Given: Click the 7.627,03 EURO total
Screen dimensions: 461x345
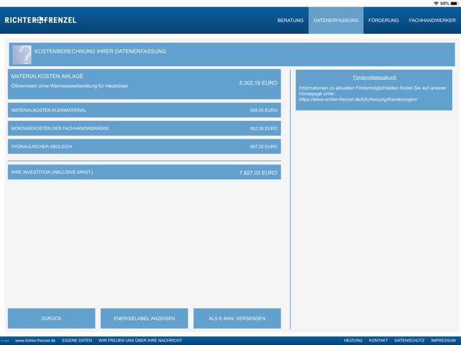Looking at the screenshot, I should point(258,172).
